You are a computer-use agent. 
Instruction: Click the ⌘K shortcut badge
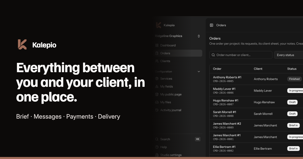(x=198, y=139)
